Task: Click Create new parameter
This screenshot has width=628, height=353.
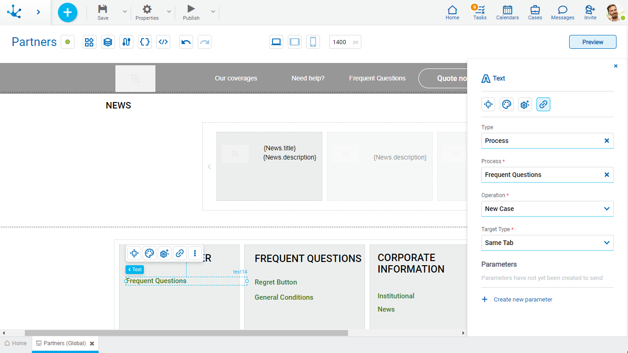Action: click(x=517, y=299)
